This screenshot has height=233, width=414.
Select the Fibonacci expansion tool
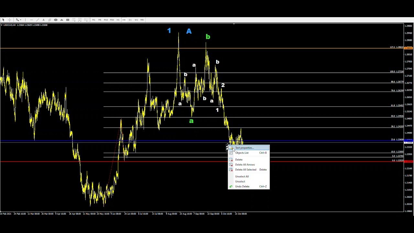(x=80, y=20)
